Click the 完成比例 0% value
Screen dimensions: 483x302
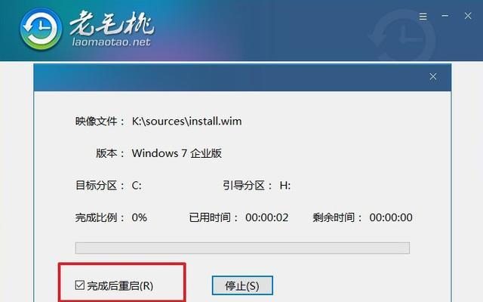coord(139,217)
